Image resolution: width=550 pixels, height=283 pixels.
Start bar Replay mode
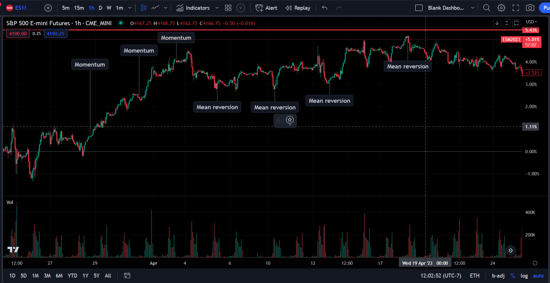tap(298, 8)
